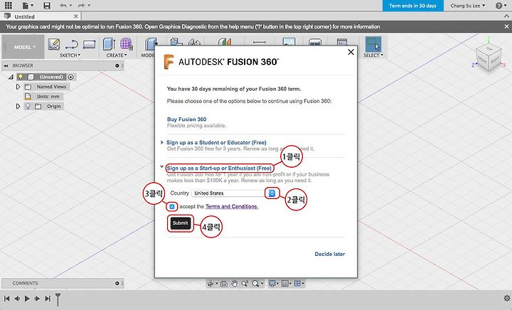Expand the Student or Educator section triangle
Screen dimensions: 512x310
162,142
